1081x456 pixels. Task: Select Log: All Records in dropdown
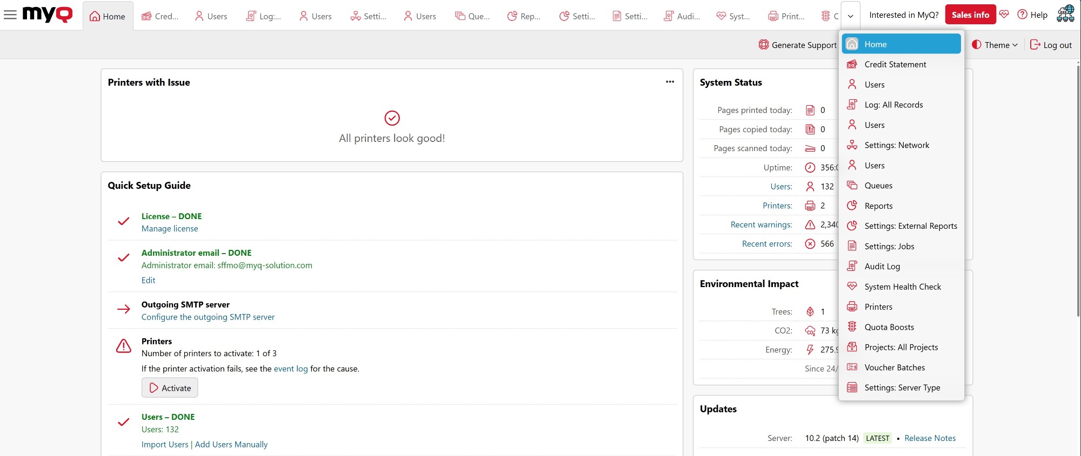point(901,105)
